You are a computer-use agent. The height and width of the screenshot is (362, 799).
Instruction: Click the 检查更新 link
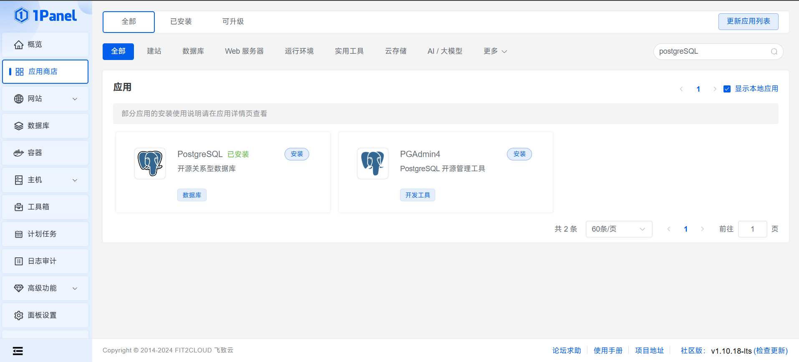771,351
